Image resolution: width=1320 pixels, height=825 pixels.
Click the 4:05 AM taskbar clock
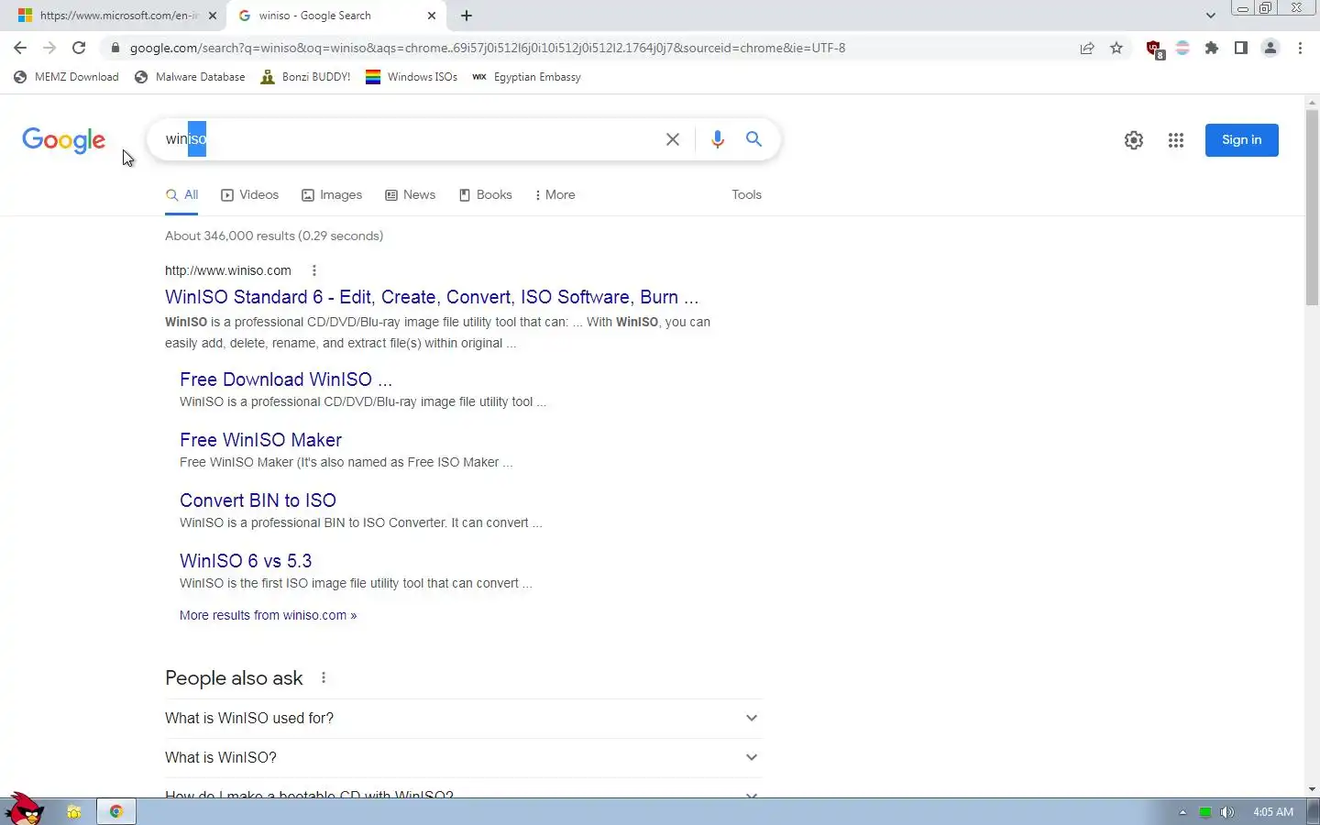coord(1273,812)
